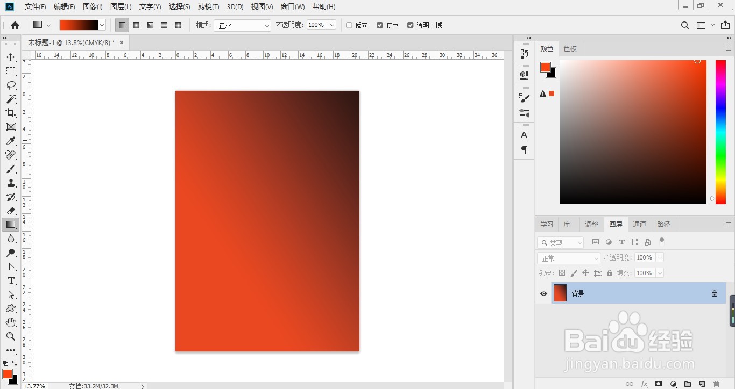Toggle the 反向 reverse checkbox
735x389 pixels.
tap(349, 25)
